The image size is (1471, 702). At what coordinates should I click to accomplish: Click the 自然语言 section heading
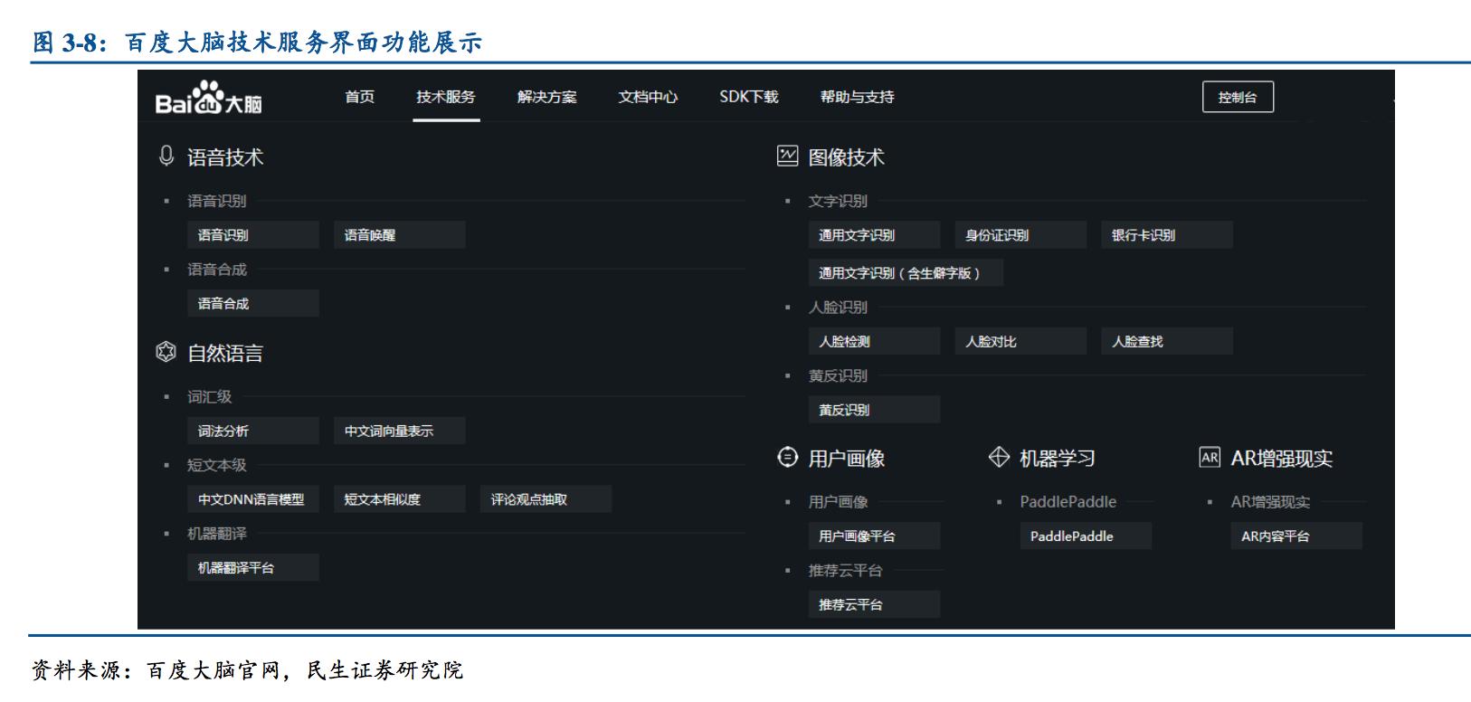225,353
